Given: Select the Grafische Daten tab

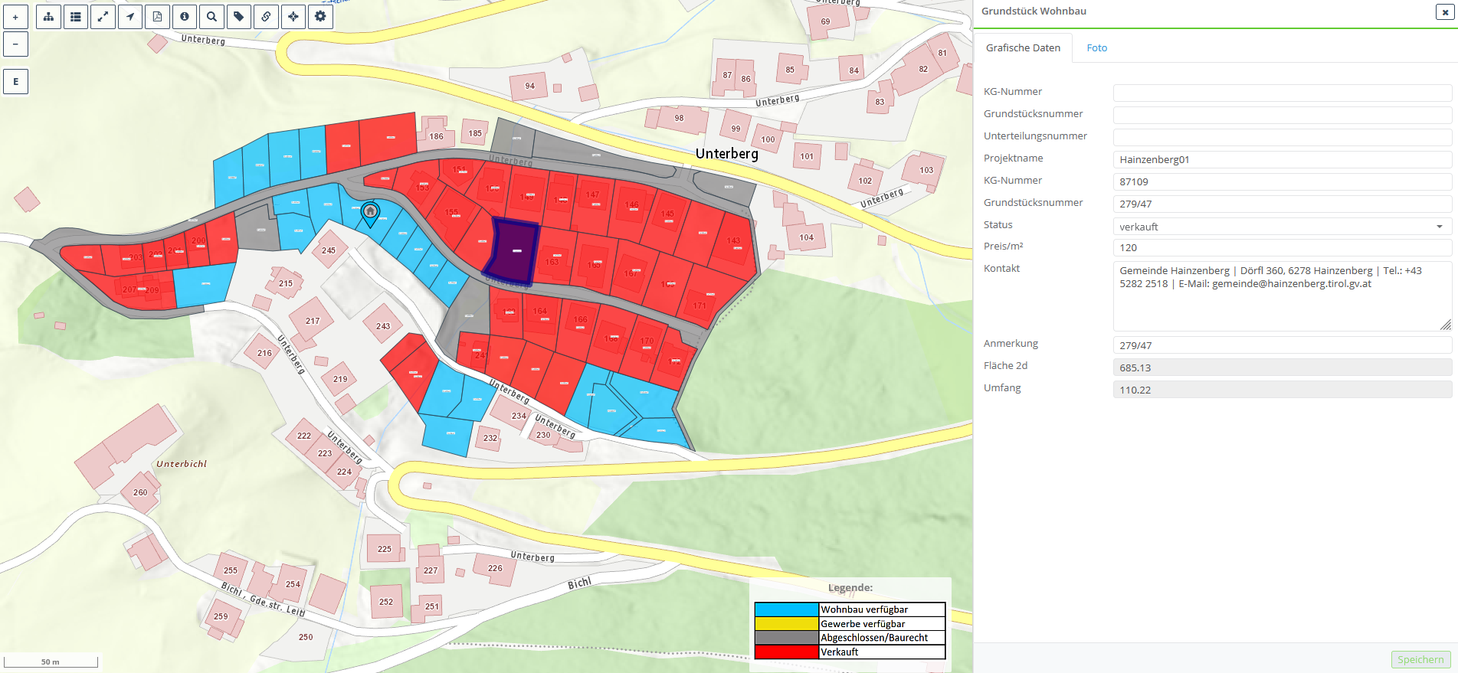Looking at the screenshot, I should 1023,48.
